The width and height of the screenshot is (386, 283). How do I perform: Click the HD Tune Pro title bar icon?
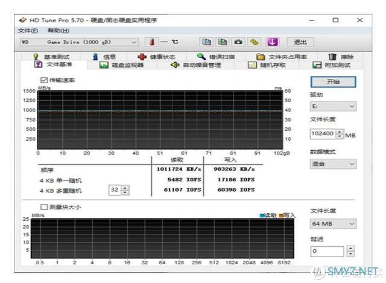23,20
